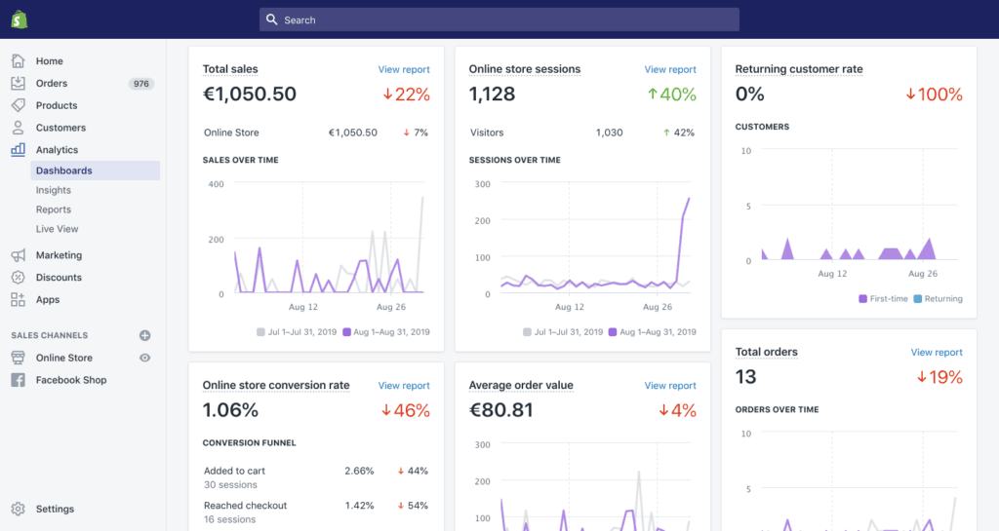Click purple Aug 2019 legend swatch in Sessions

coord(613,332)
